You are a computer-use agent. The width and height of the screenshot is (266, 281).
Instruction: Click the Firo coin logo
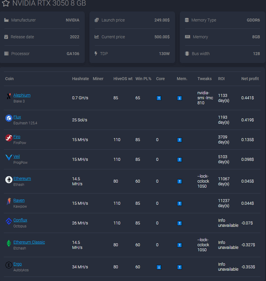[9, 138]
